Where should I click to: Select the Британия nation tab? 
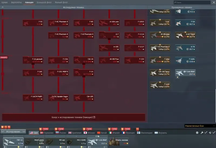point(75,133)
